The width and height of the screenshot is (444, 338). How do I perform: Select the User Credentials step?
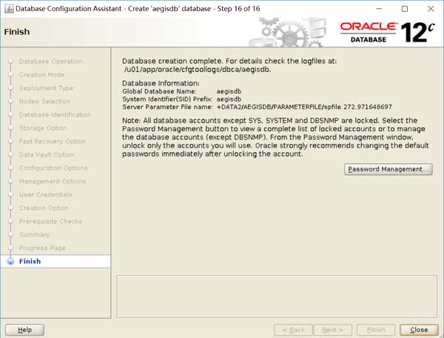click(46, 194)
